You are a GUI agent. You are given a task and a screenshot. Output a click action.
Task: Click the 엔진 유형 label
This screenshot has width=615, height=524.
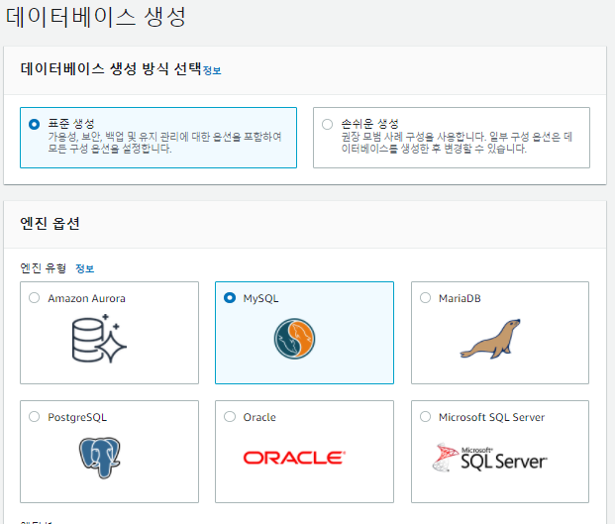44,268
